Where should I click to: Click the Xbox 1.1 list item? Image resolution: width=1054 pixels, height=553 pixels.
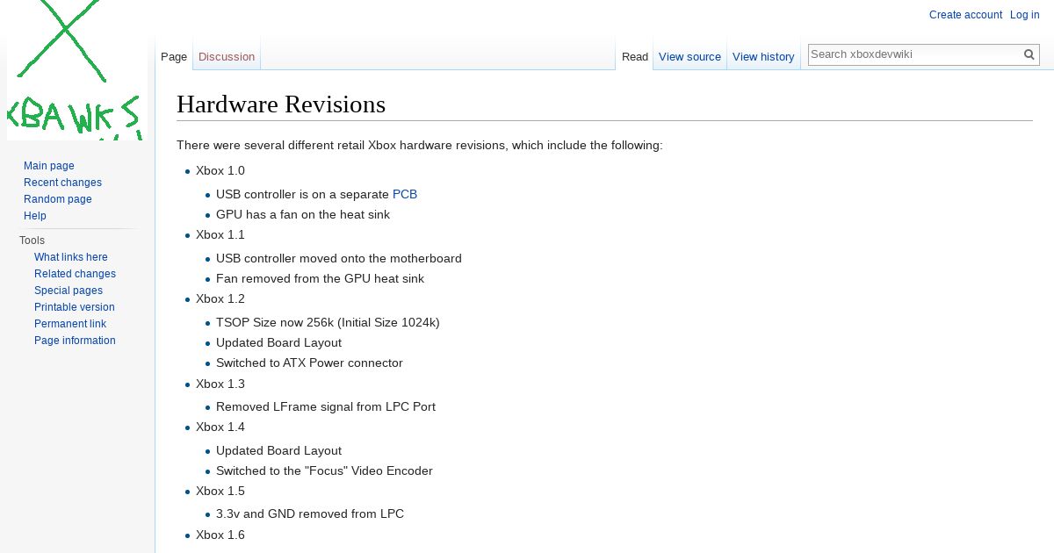point(220,234)
